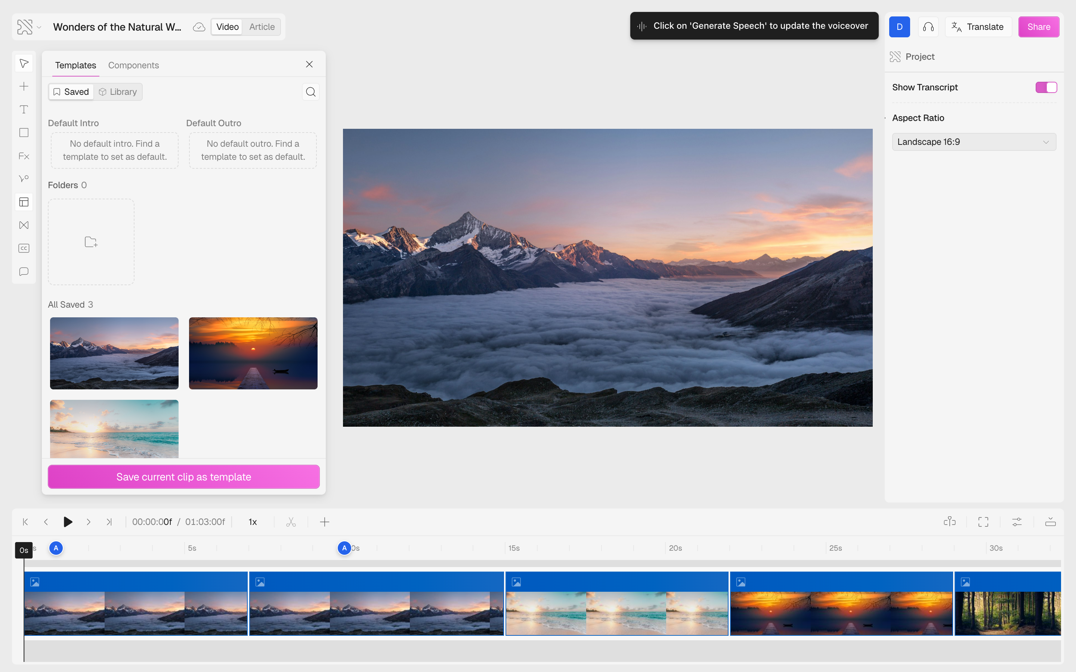Open the Fx effects tool
Viewport: 1076px width, 672px height.
tap(24, 156)
